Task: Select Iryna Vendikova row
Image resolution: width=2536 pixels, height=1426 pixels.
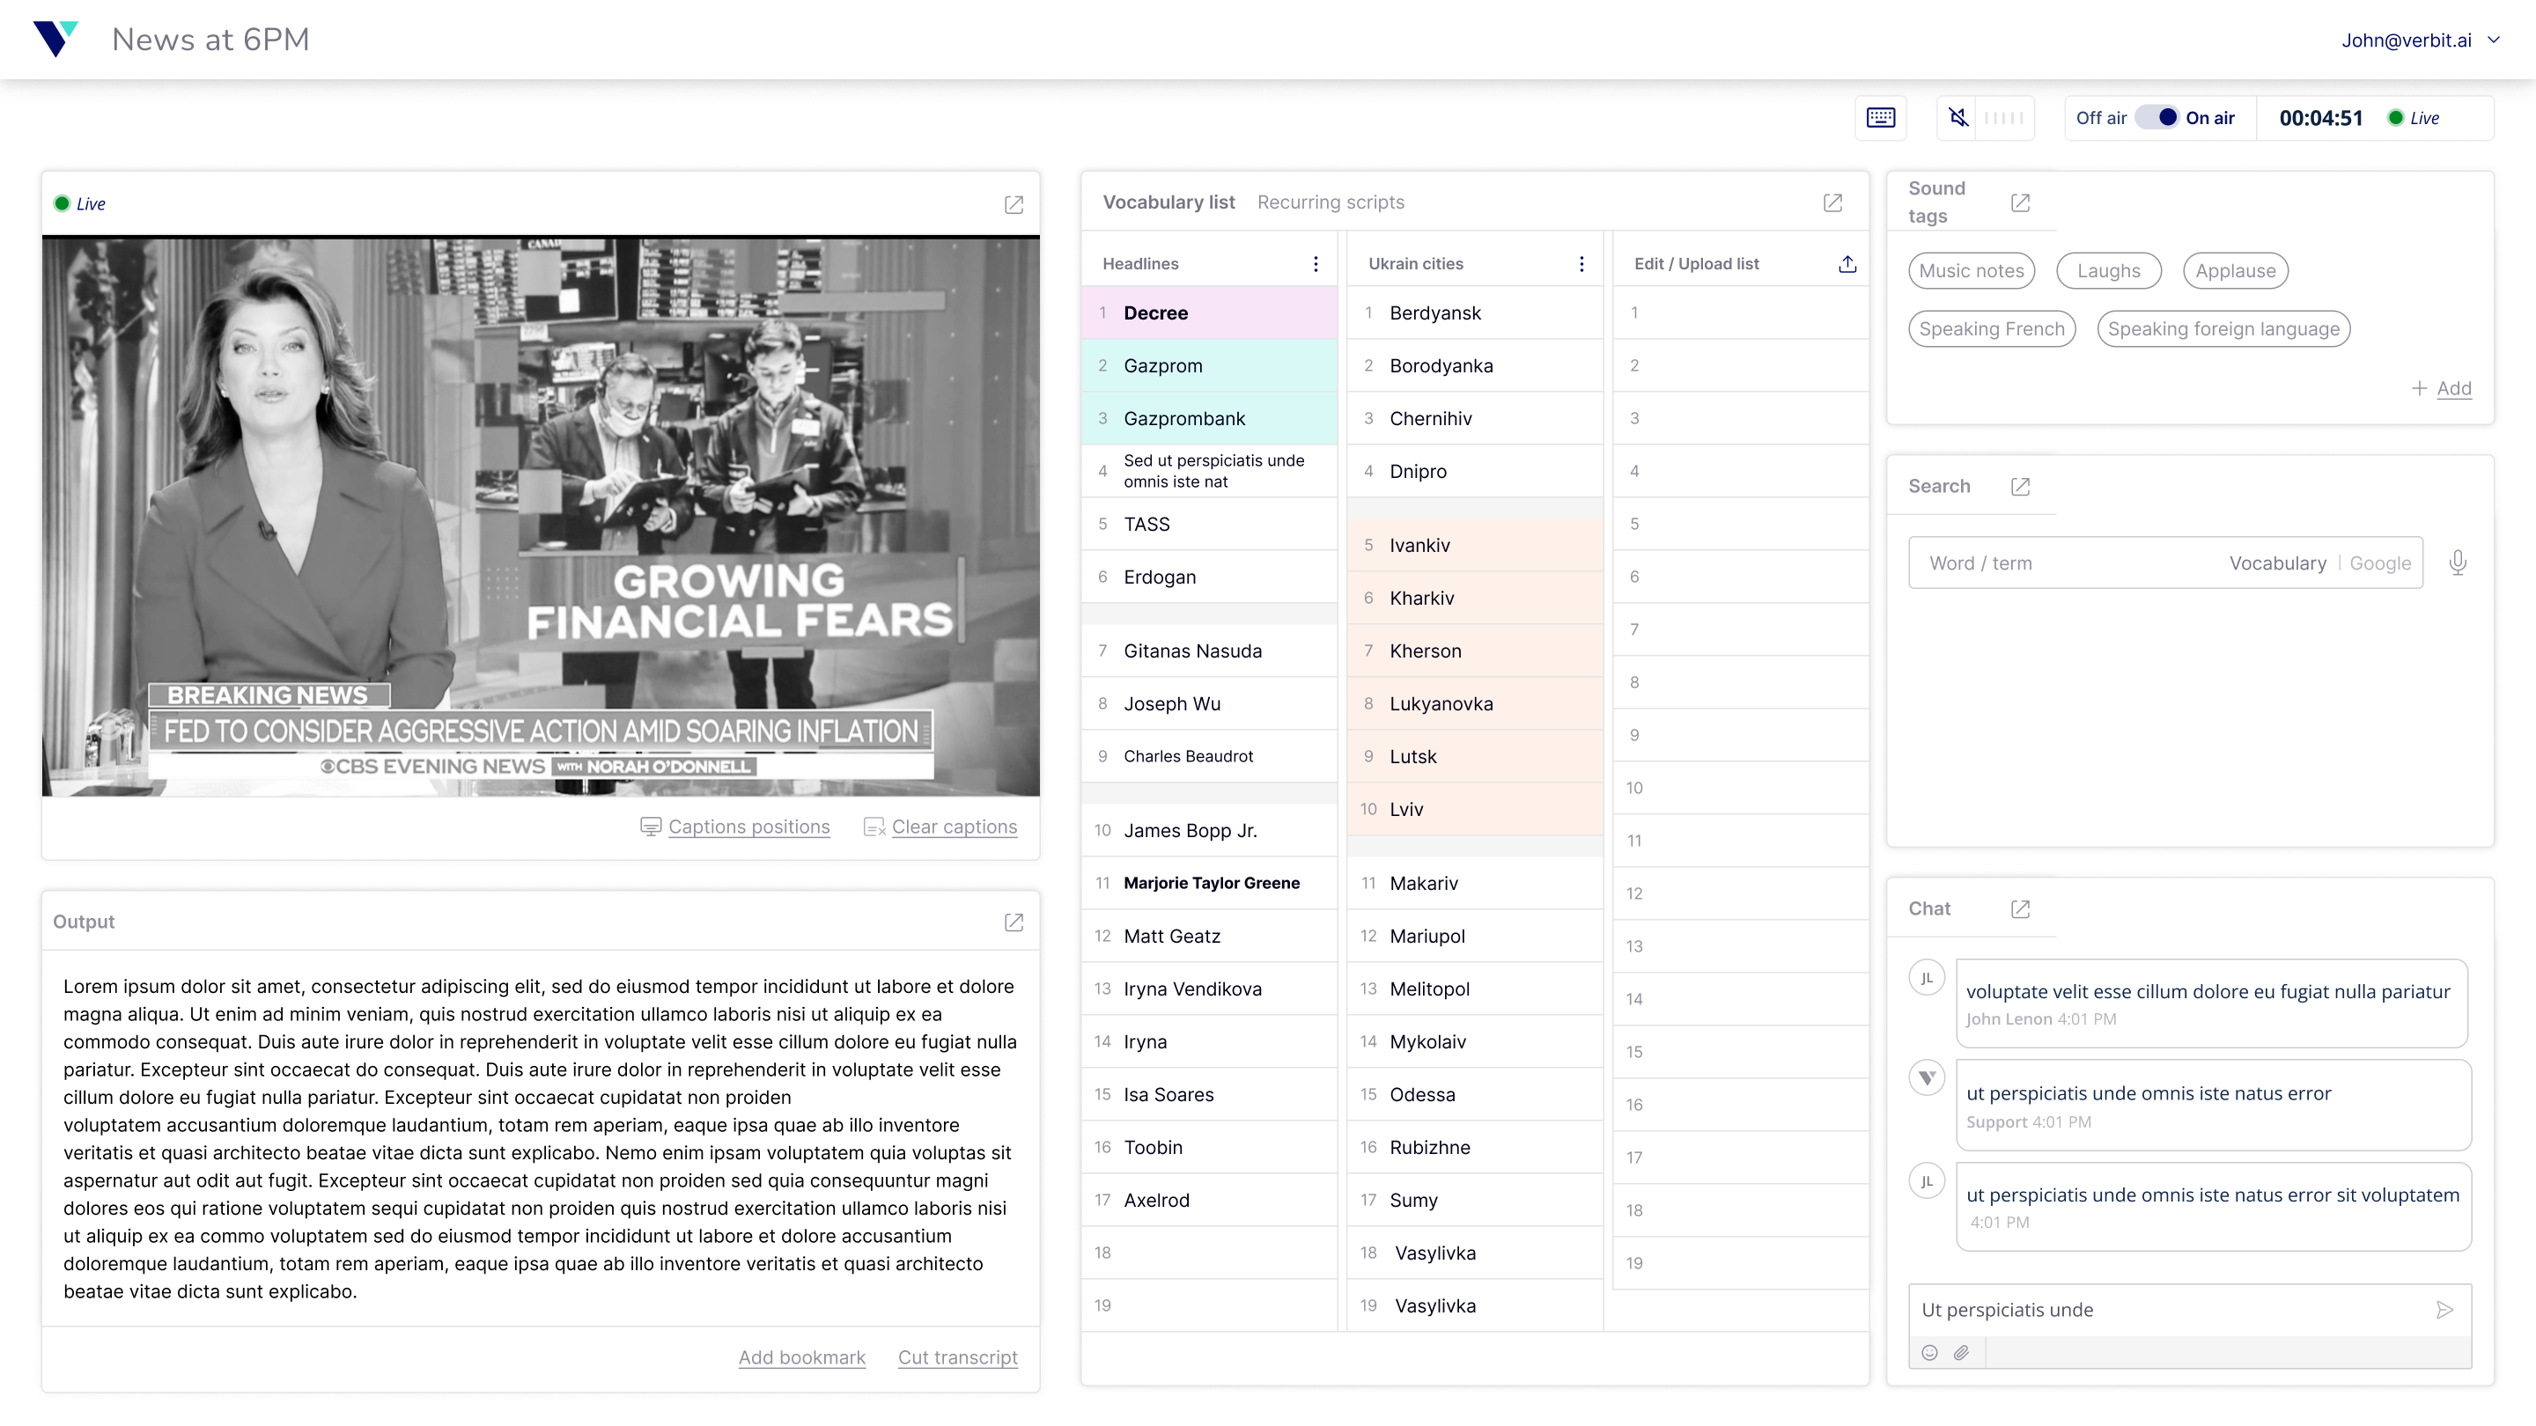Action: click(1209, 989)
